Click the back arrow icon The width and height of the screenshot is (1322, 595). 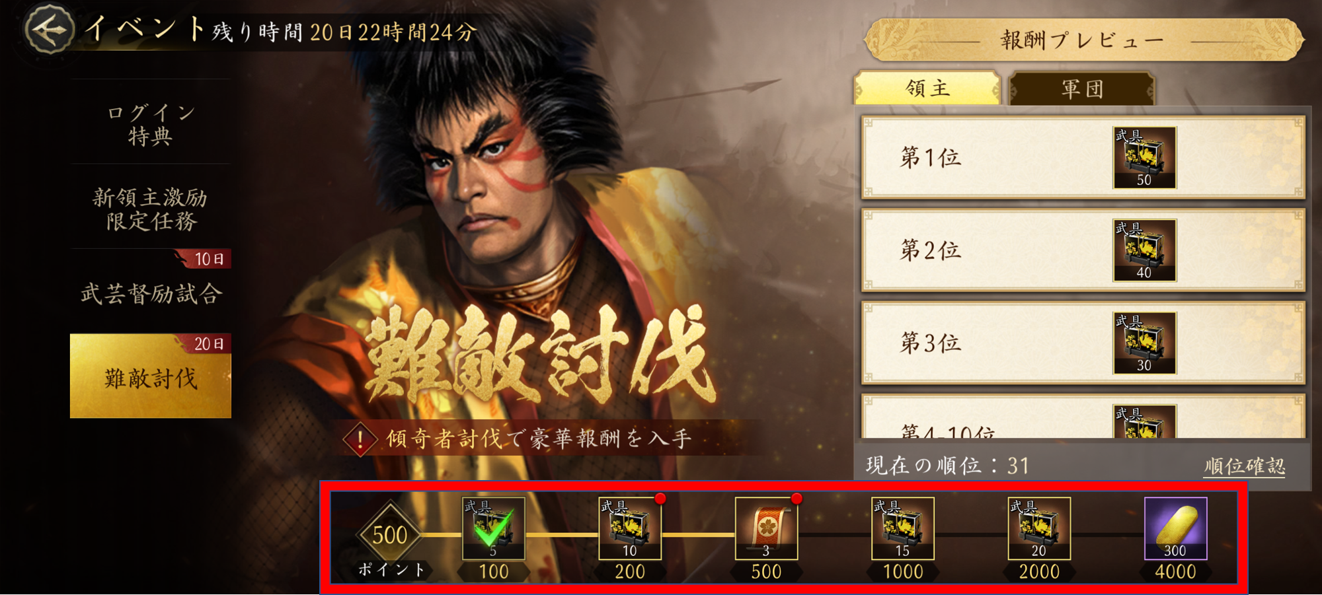(48, 29)
